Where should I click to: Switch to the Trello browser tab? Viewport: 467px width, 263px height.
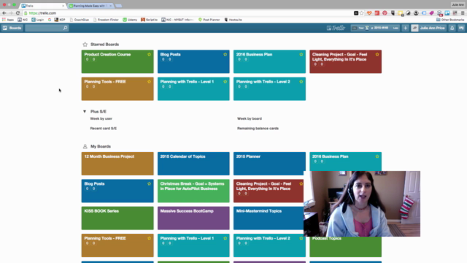[x=42, y=6]
